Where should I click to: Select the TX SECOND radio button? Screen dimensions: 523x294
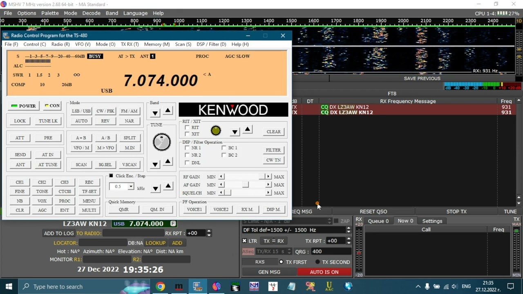[318, 262]
